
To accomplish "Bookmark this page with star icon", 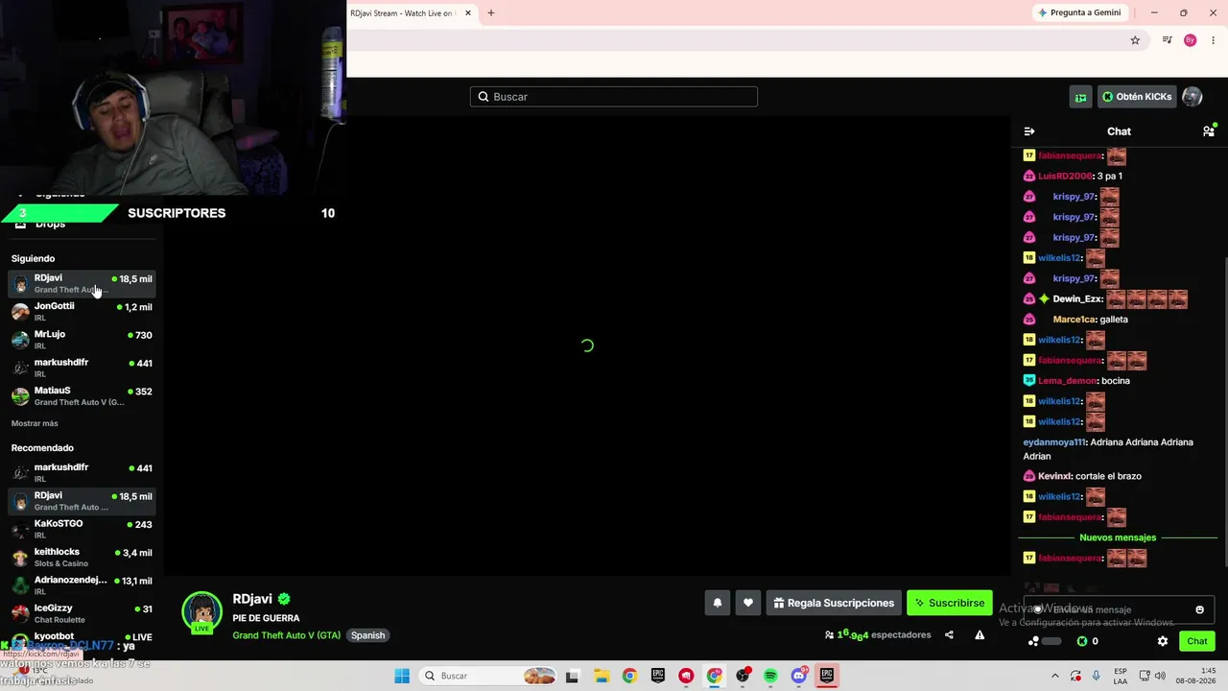I will [1135, 40].
